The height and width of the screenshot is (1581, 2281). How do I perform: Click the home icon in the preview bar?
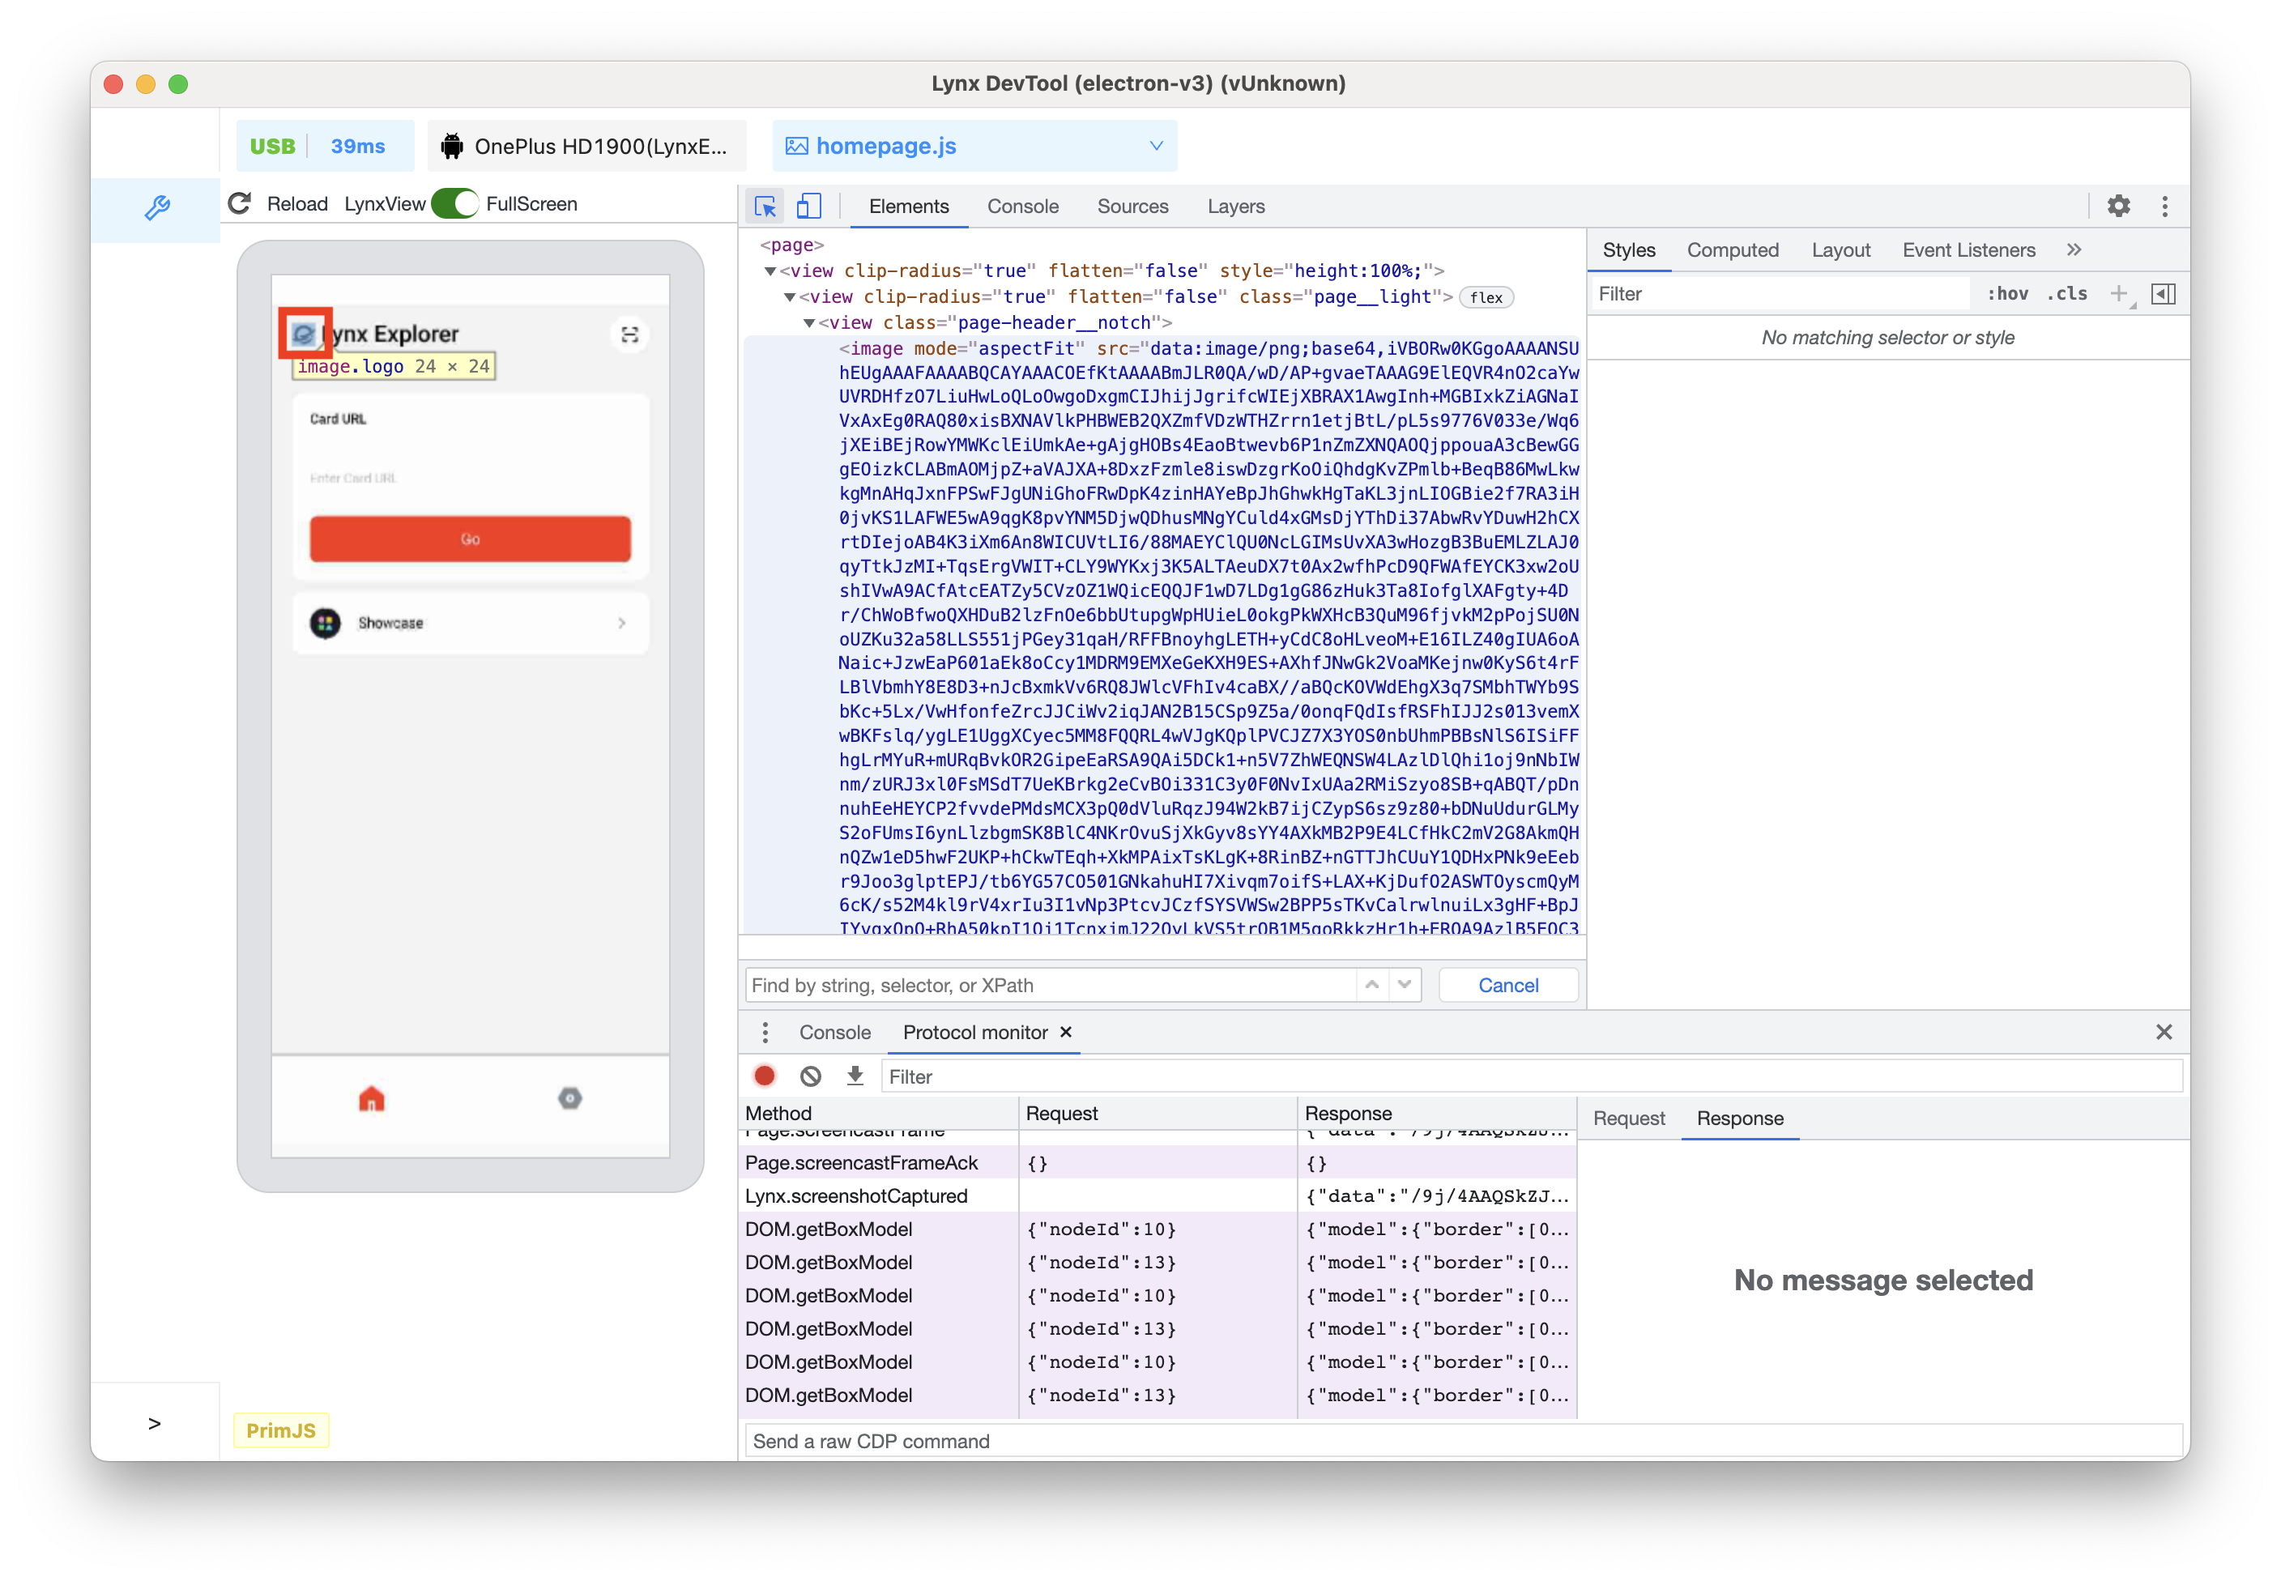pos(372,1098)
